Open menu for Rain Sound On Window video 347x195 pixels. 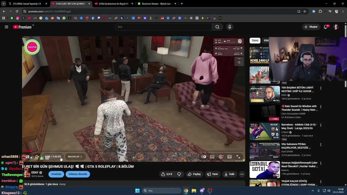tap(321, 107)
